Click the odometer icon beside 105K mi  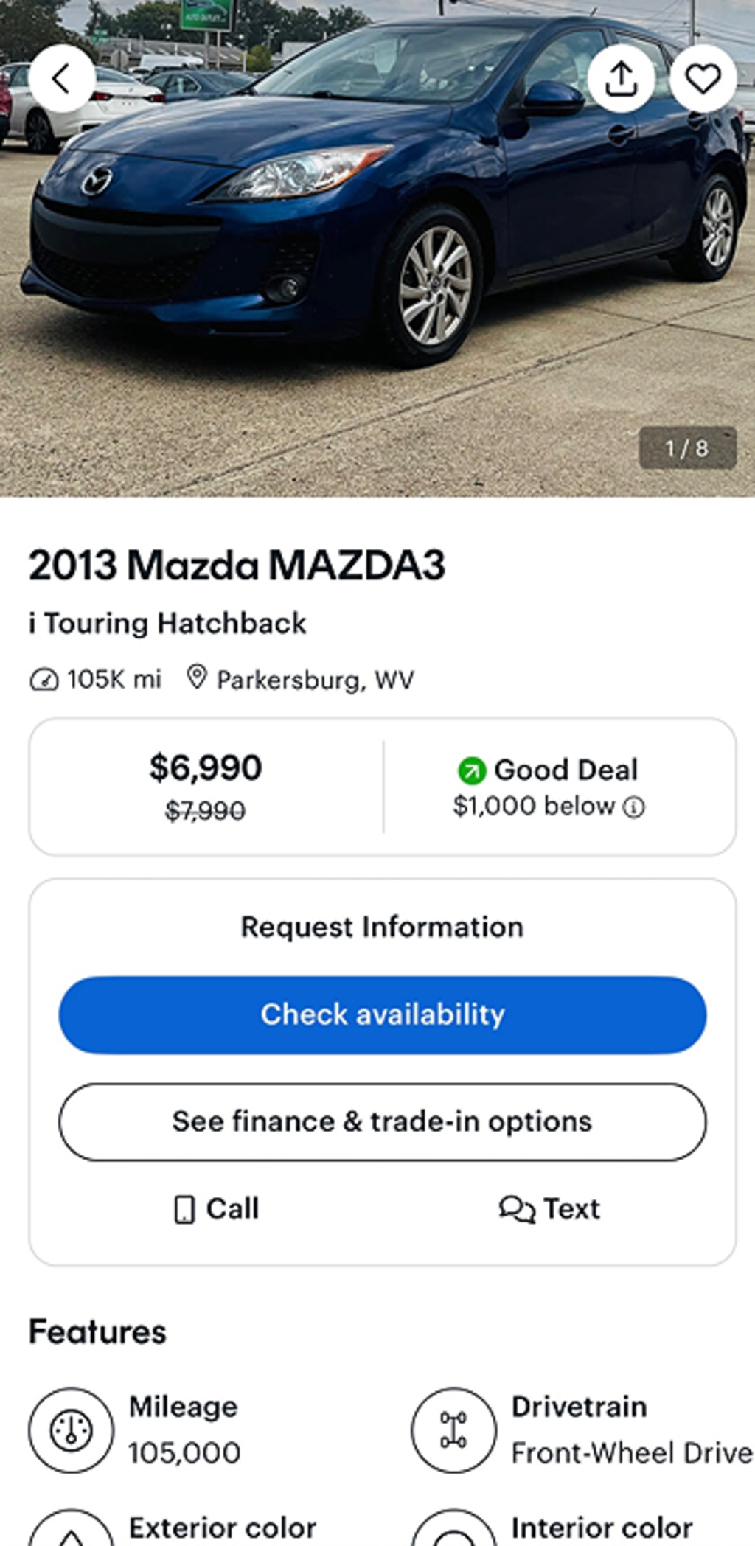(x=44, y=679)
